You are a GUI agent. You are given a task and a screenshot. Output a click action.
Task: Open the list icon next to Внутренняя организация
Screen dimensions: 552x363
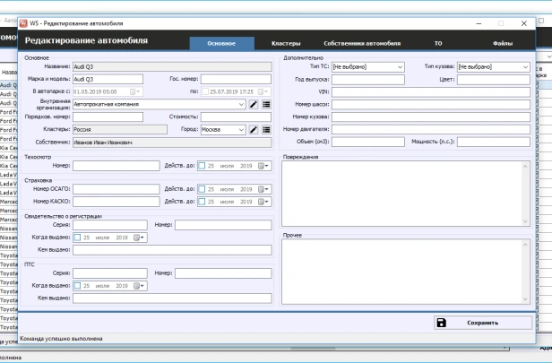[x=266, y=104]
